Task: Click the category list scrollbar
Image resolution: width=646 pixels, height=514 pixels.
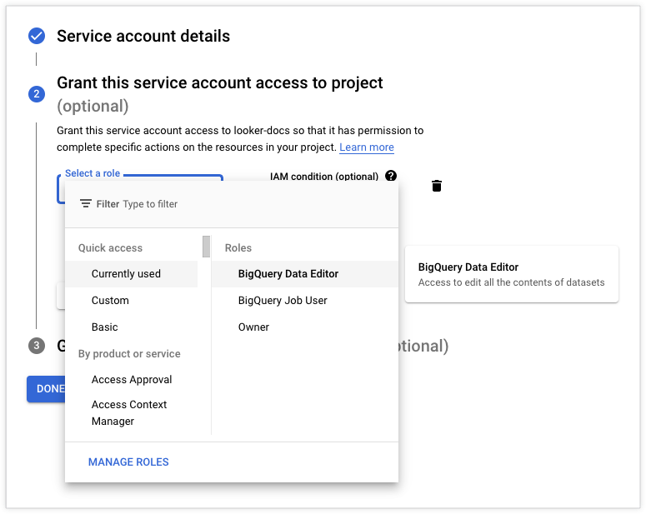Action: (206, 247)
